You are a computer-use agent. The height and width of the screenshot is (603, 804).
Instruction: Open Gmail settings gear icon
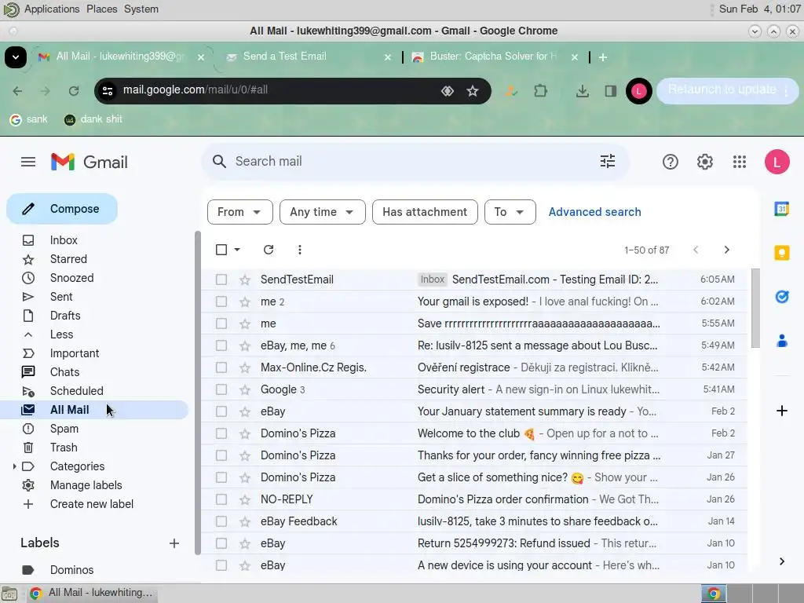(705, 162)
